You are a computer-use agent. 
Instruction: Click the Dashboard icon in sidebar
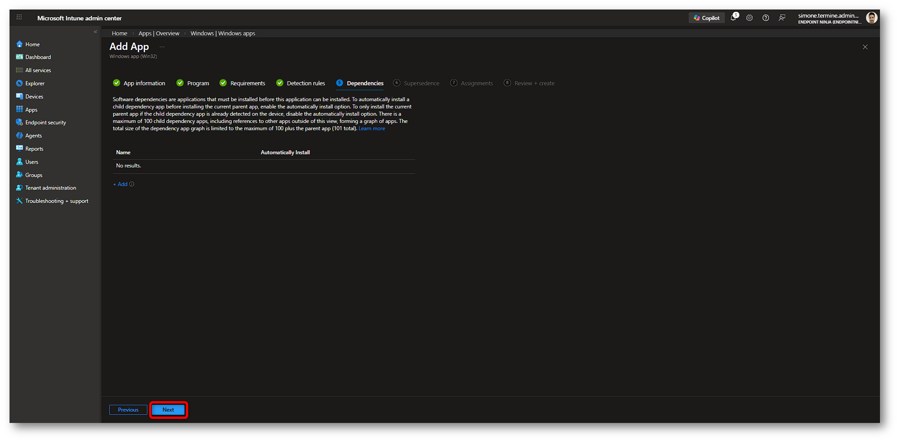pos(19,57)
